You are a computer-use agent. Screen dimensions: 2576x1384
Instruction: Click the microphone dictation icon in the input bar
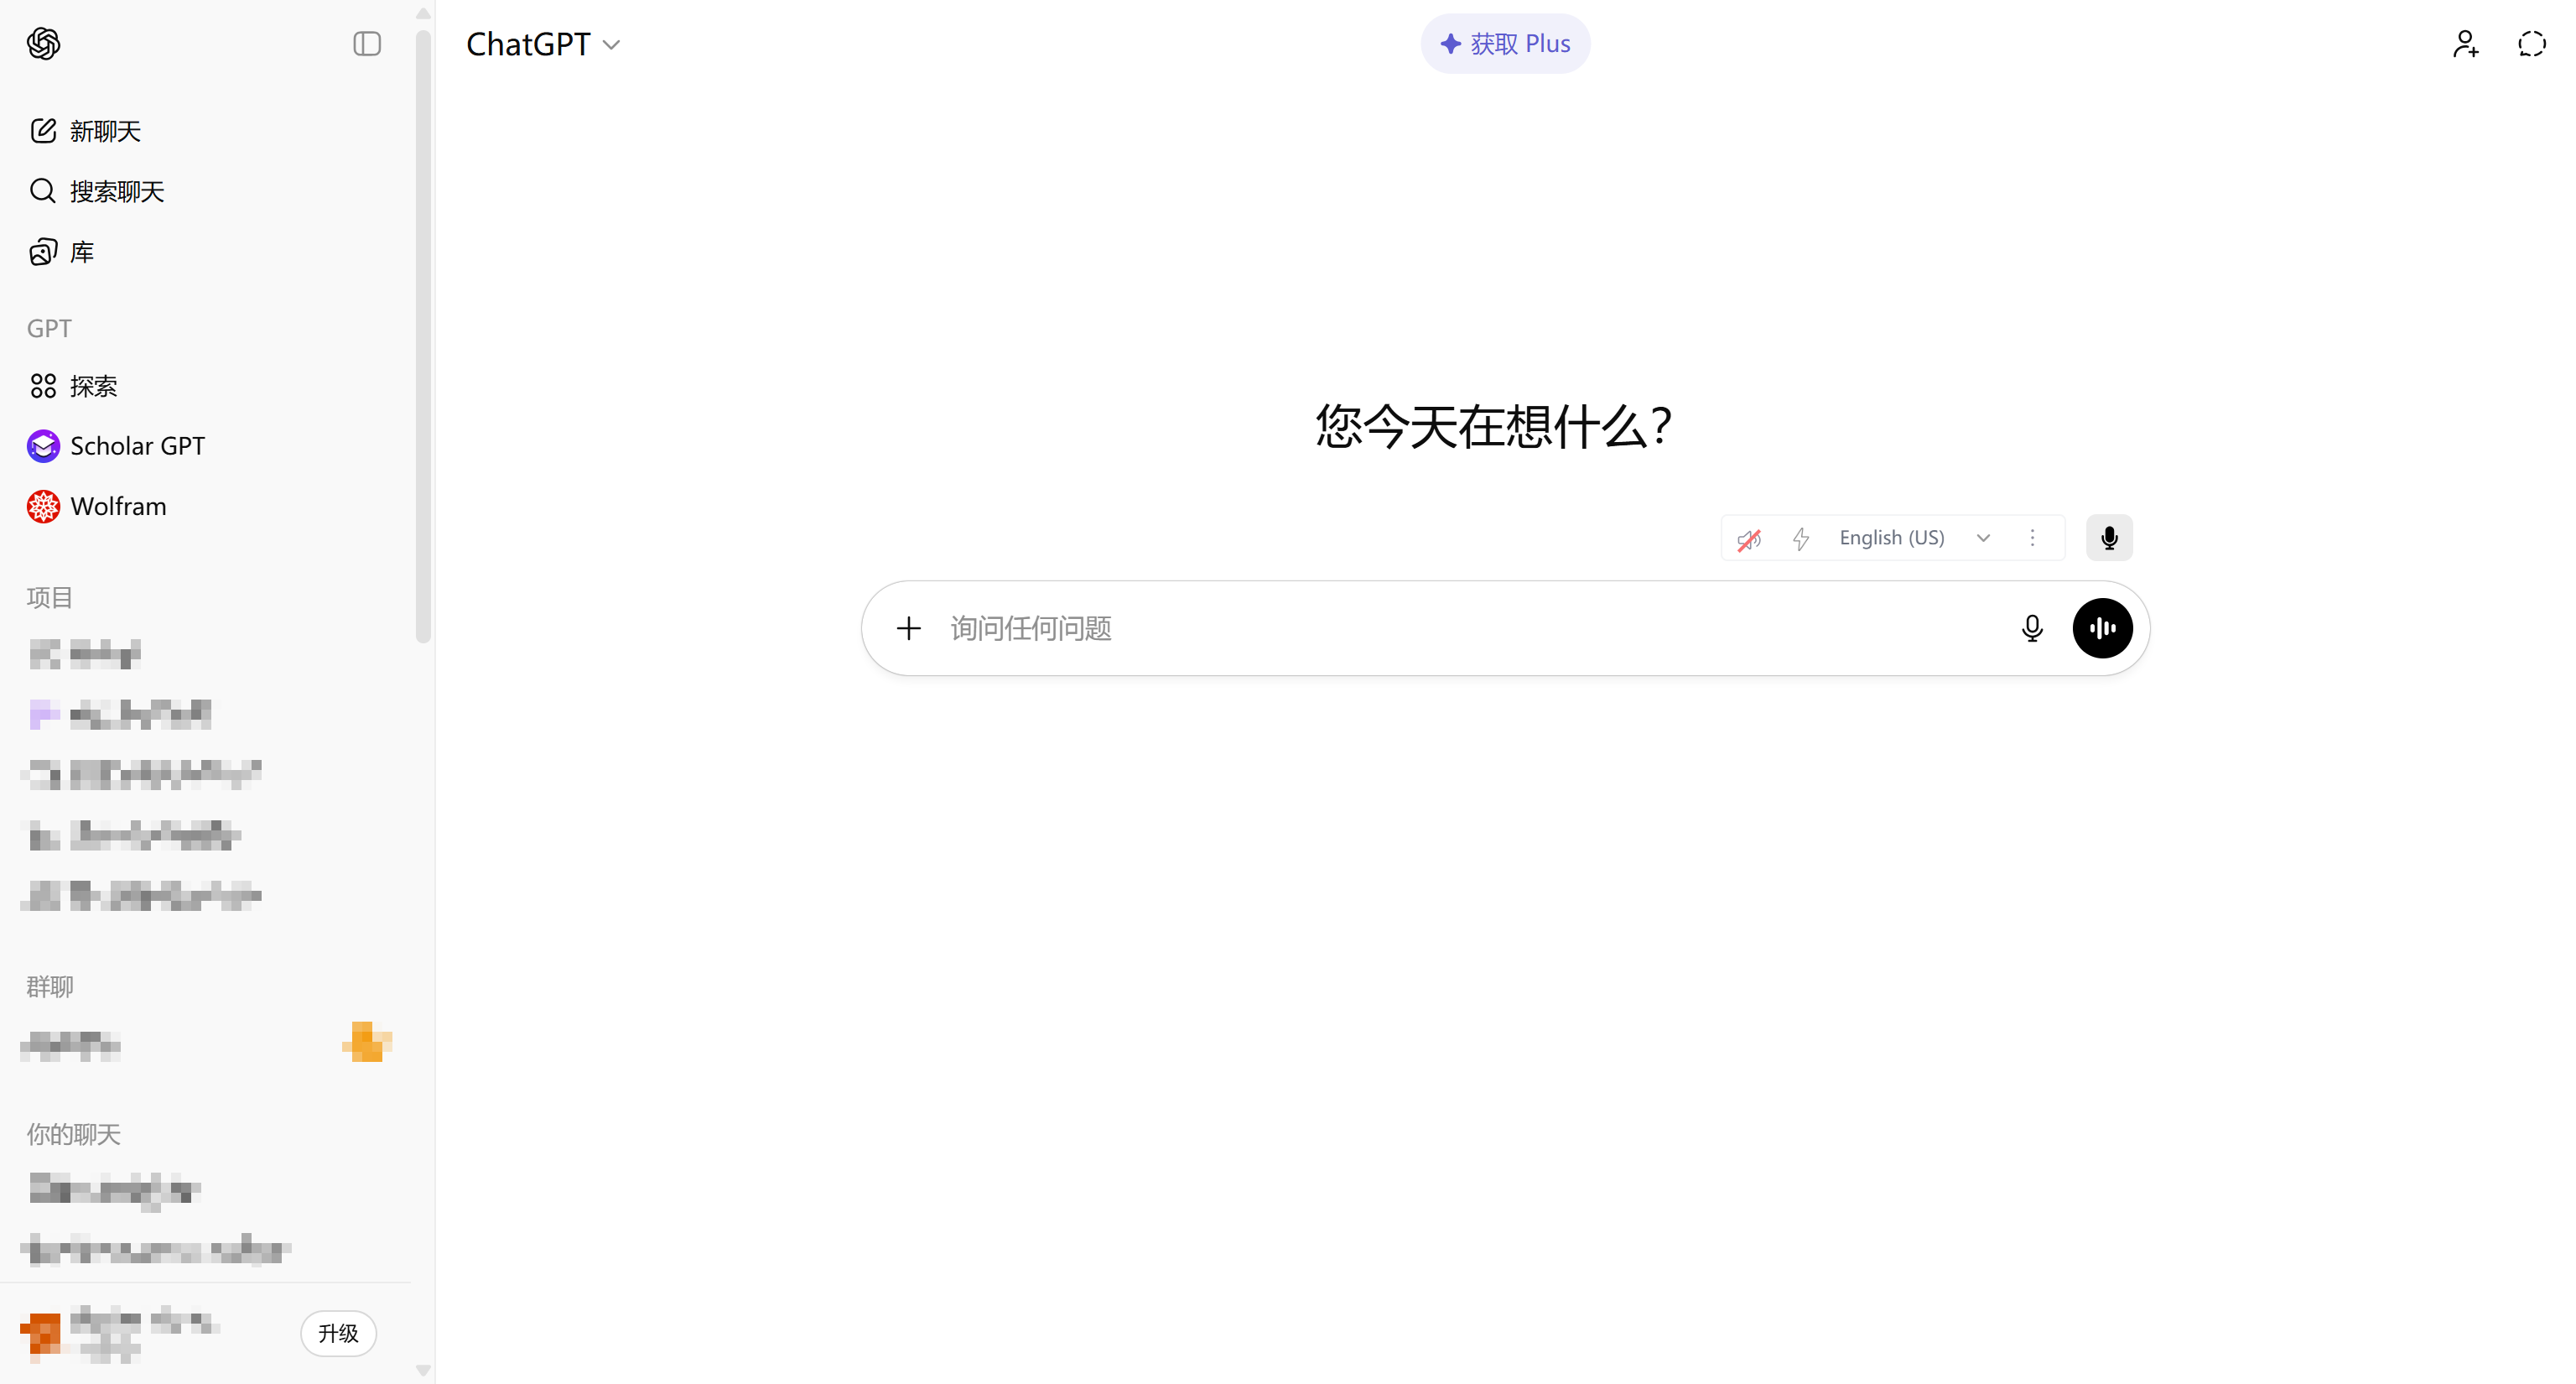[x=2032, y=628]
